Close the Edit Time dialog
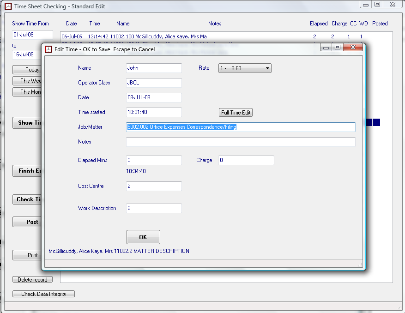 coord(353,48)
